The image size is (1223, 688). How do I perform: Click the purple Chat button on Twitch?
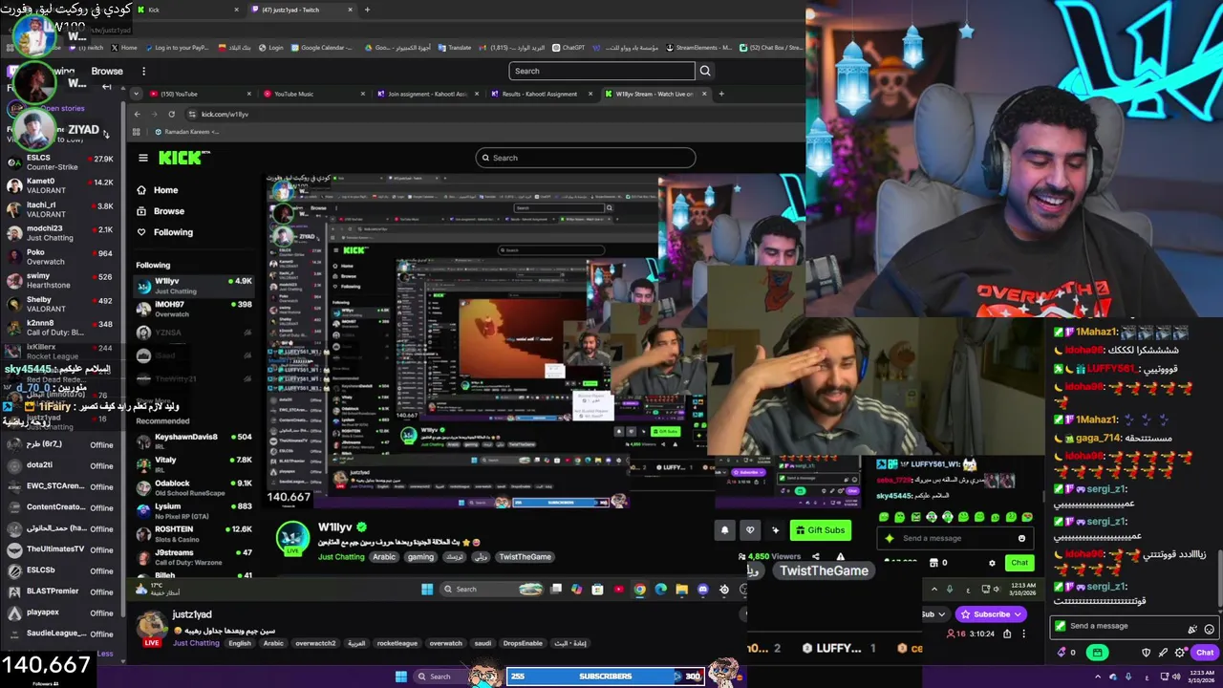(x=1205, y=653)
